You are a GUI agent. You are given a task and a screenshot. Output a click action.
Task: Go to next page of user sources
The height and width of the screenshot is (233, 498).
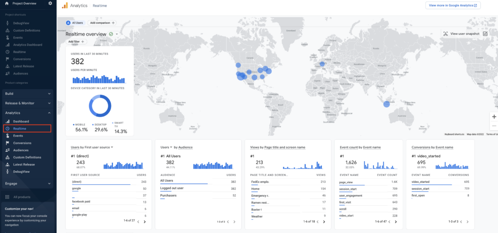pyautogui.click(x=144, y=221)
